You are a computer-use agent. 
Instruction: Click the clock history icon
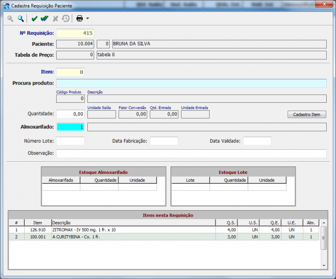point(66,19)
